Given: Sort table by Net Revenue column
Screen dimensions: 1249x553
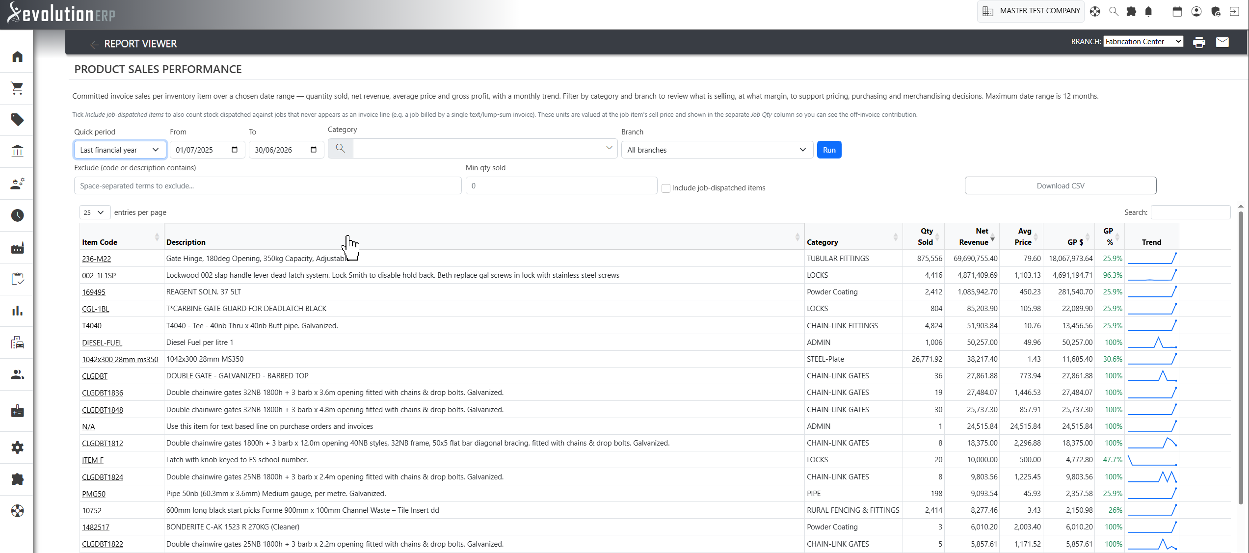Looking at the screenshot, I should point(972,237).
